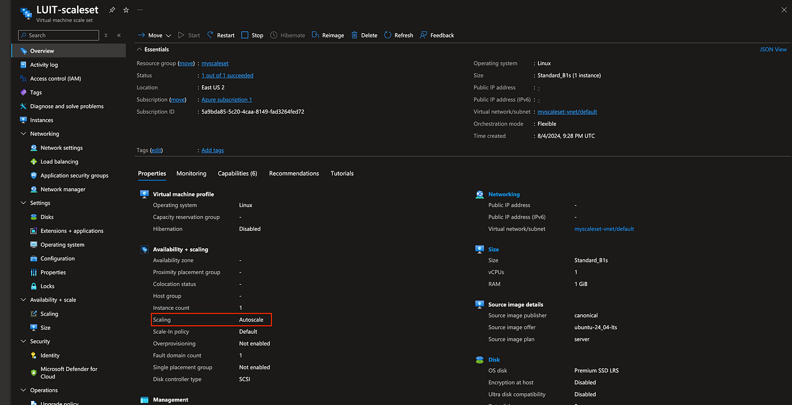The width and height of the screenshot is (792, 405).
Task: Open Network manager
Action: coord(63,189)
